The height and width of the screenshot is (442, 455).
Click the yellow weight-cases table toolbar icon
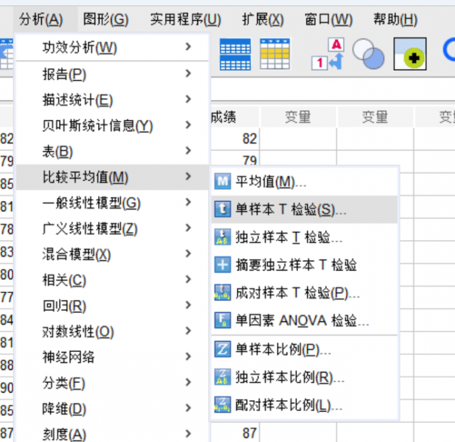point(275,54)
